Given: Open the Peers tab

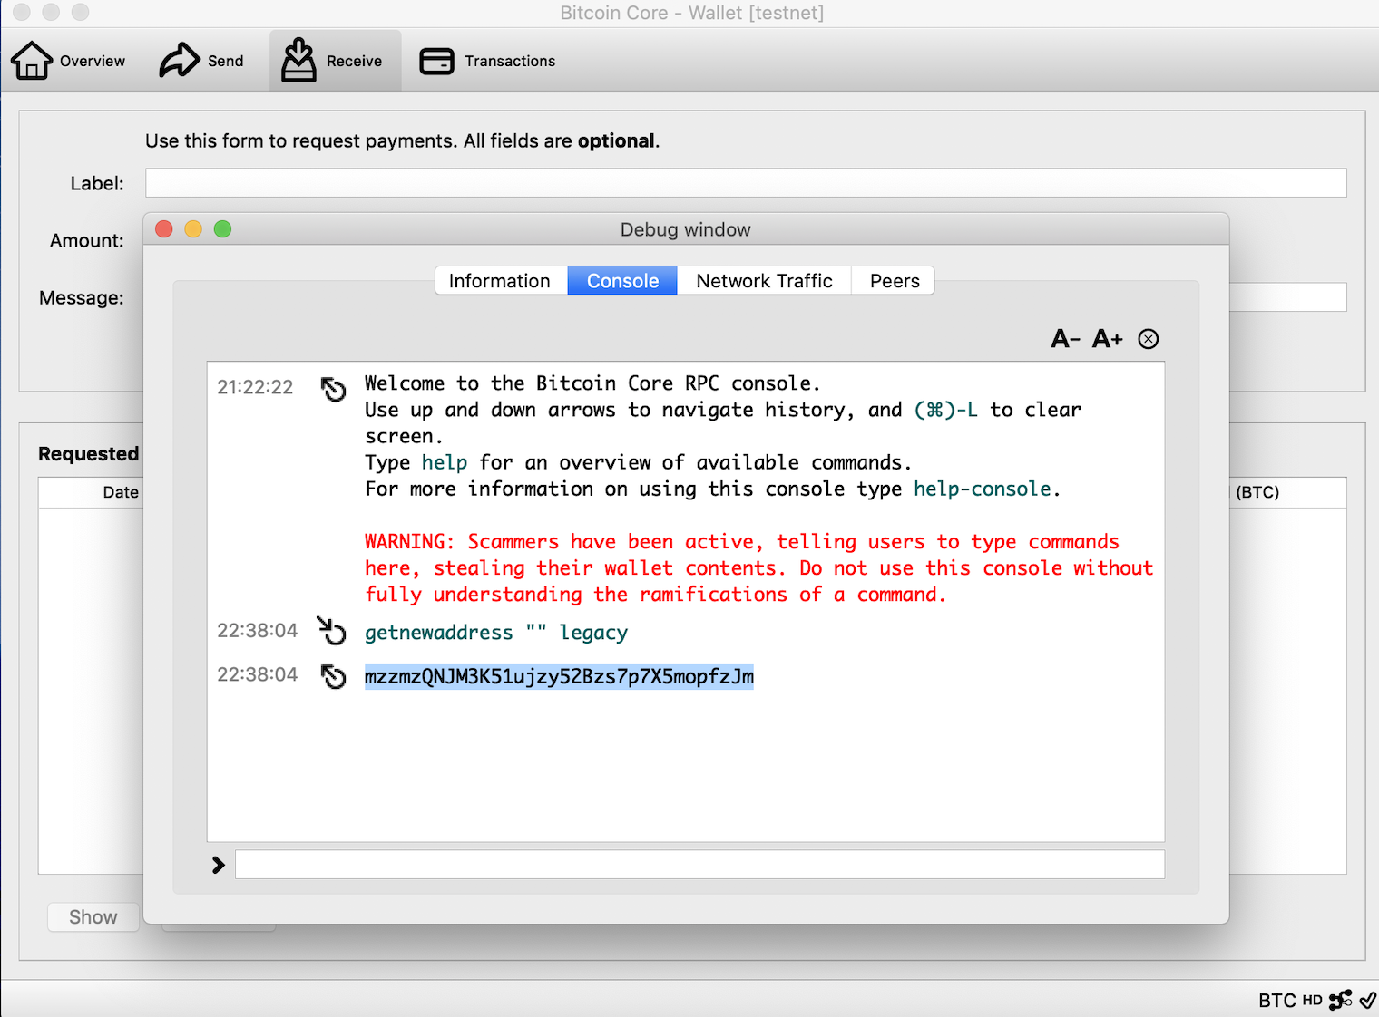Looking at the screenshot, I should 894,281.
